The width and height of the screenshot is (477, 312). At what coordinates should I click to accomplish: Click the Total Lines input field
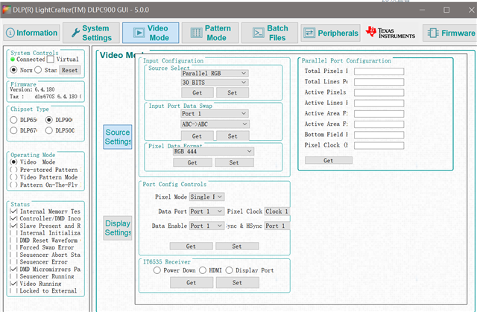pyautogui.click(x=379, y=82)
